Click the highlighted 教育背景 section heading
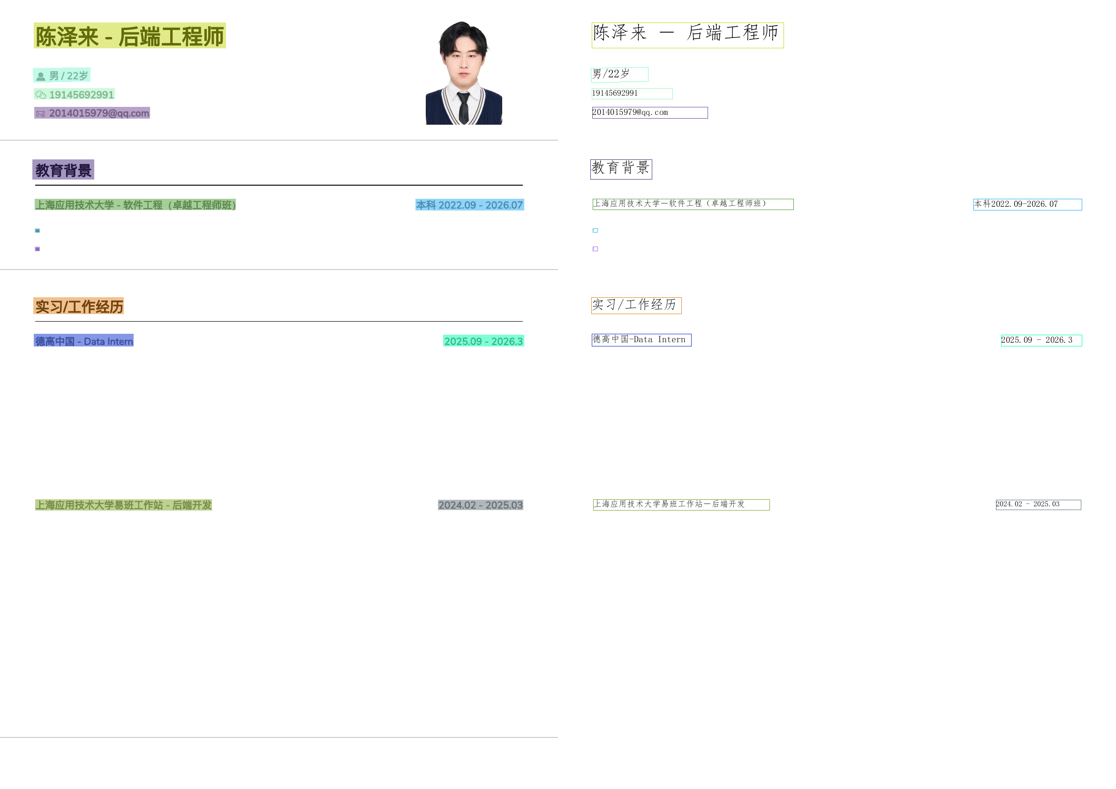The height and width of the screenshot is (789, 1116). (63, 170)
